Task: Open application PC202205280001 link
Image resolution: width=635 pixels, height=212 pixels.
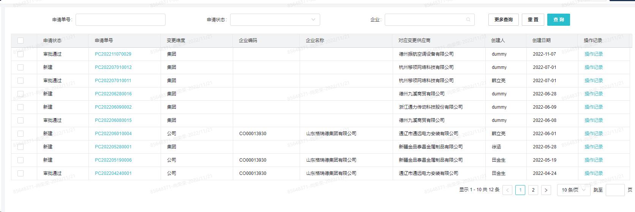Action: (113, 147)
